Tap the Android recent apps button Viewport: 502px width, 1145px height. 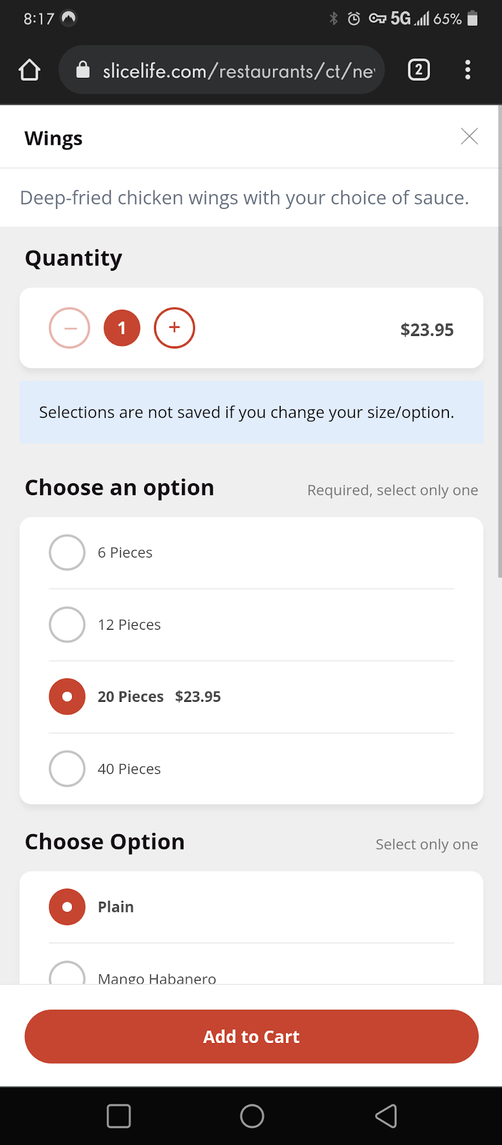[x=118, y=1116]
